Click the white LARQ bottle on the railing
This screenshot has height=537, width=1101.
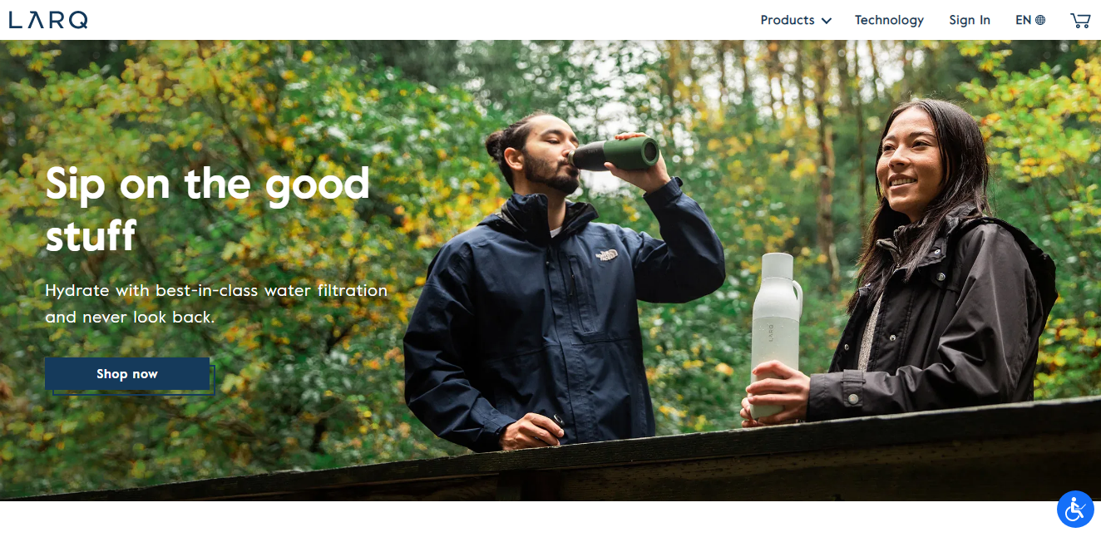[775, 335]
